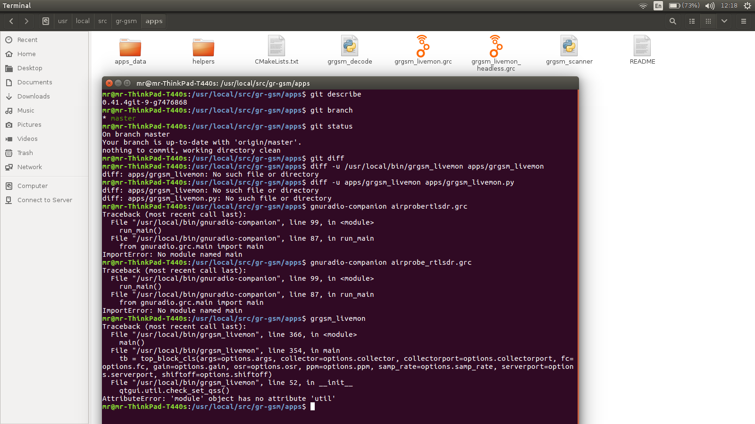The height and width of the screenshot is (424, 755).
Task: Click the volume speaker indicator
Action: click(x=709, y=6)
